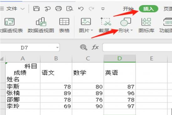
Task: Click the 形状 shapes icon
Action: click(x=125, y=22)
